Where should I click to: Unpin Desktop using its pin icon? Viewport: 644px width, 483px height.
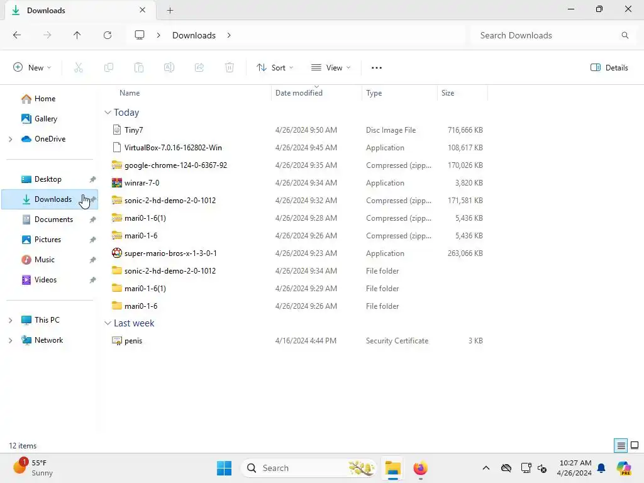pos(93,179)
